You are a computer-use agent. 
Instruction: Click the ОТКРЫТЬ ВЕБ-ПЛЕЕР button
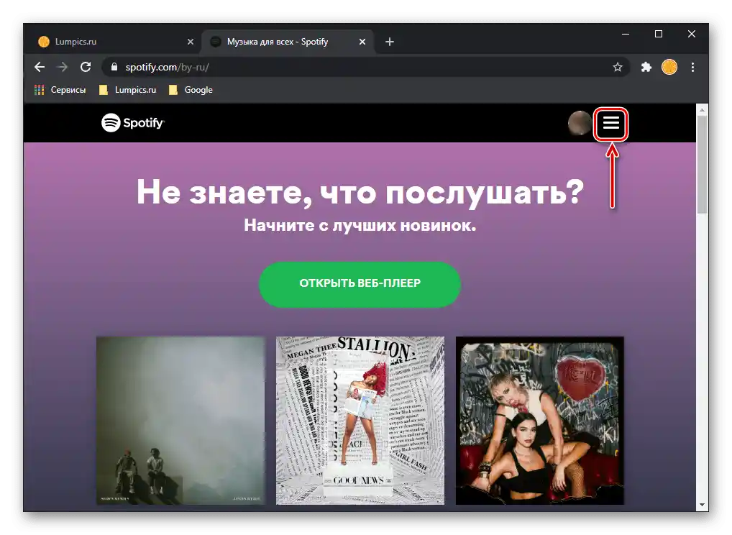coord(360,285)
